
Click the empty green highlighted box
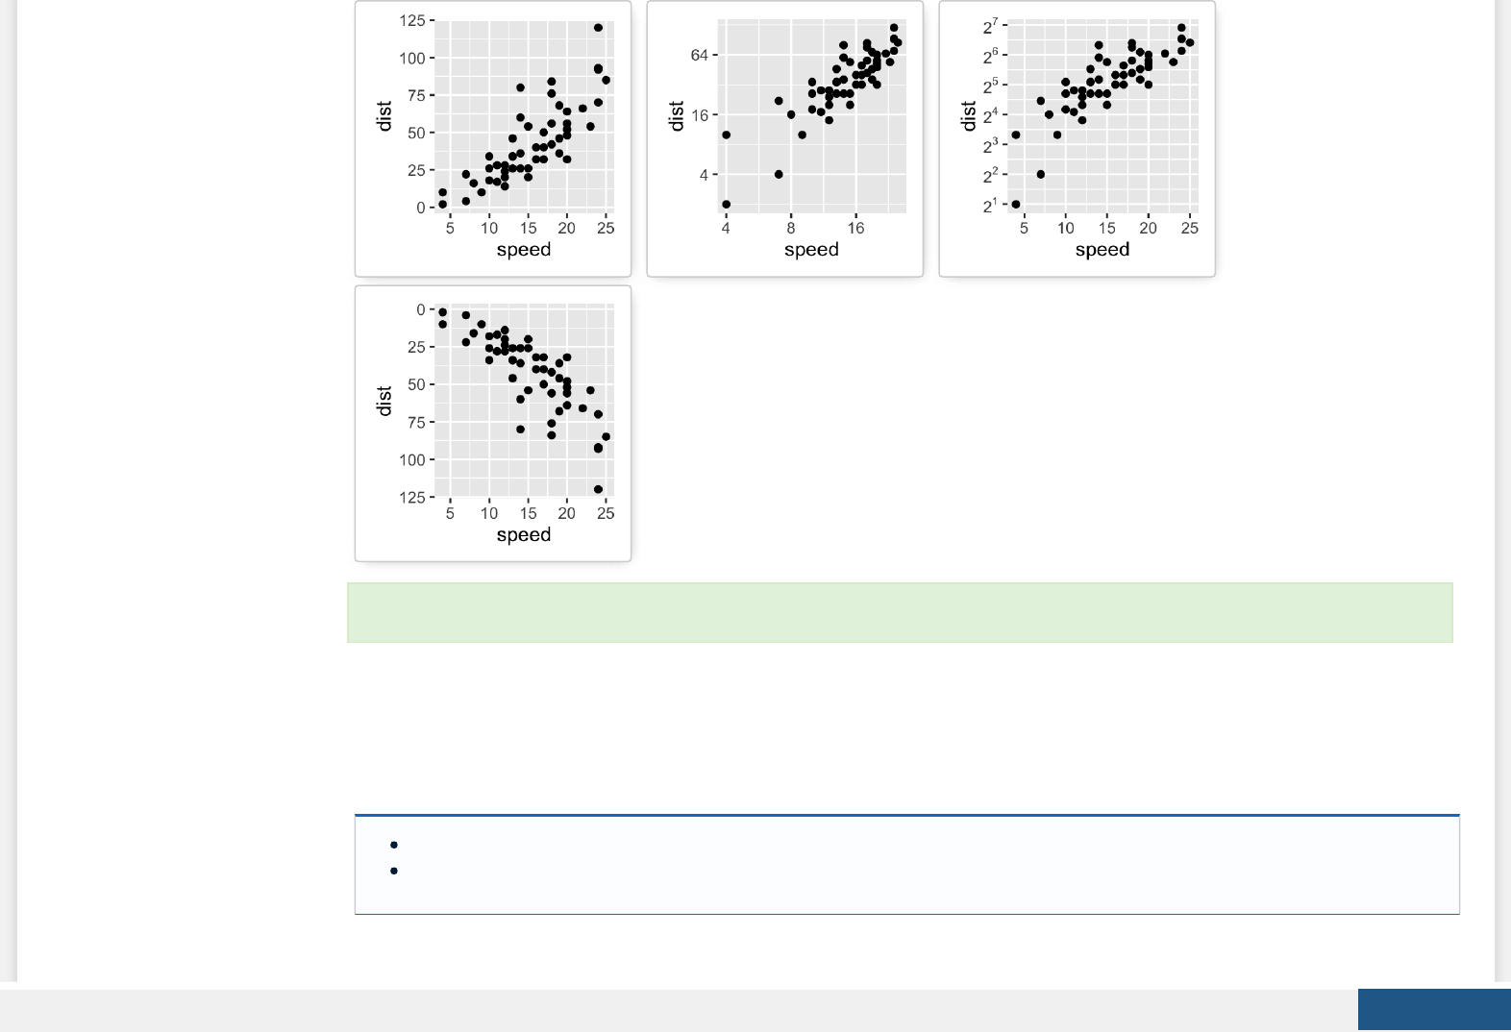coord(900,612)
